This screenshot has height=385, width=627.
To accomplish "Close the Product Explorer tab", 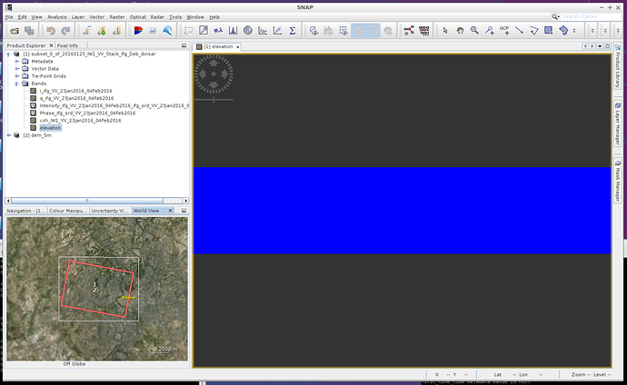I will (x=51, y=45).
